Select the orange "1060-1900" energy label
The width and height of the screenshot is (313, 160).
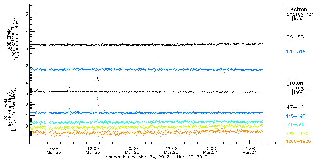click(x=299, y=142)
